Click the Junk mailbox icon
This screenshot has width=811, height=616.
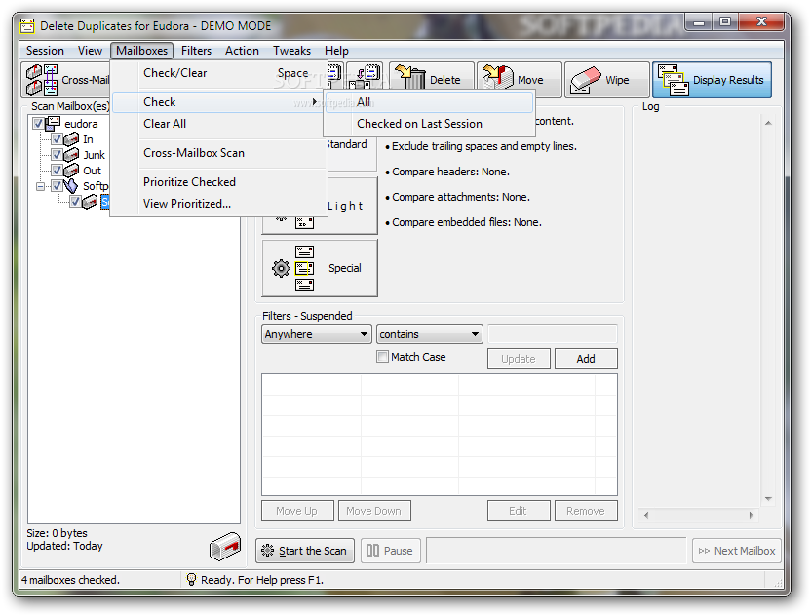pos(71,155)
